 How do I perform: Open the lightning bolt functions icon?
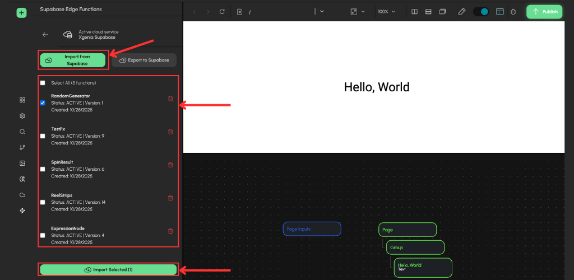click(x=22, y=211)
